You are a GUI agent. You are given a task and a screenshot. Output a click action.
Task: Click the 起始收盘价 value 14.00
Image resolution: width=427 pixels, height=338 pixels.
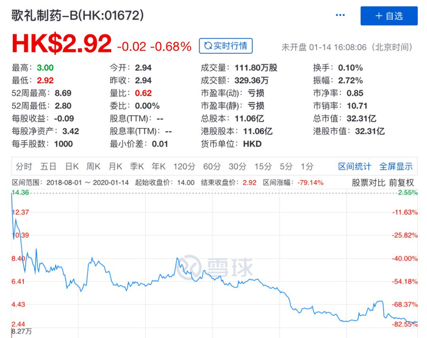tap(185, 182)
